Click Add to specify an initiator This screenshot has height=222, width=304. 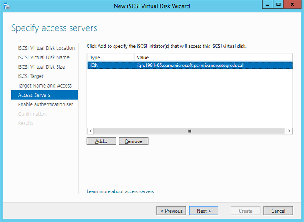pos(101,141)
